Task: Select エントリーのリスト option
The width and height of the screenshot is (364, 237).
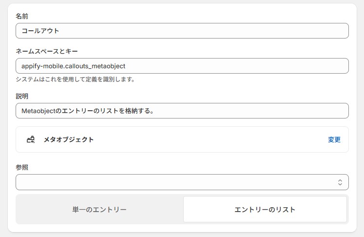Action: [265, 209]
